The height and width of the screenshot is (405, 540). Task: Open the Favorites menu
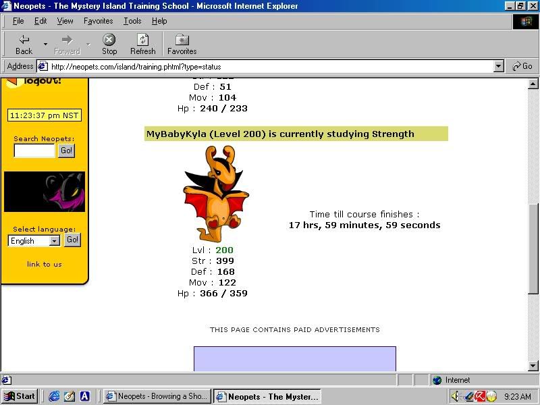(98, 21)
